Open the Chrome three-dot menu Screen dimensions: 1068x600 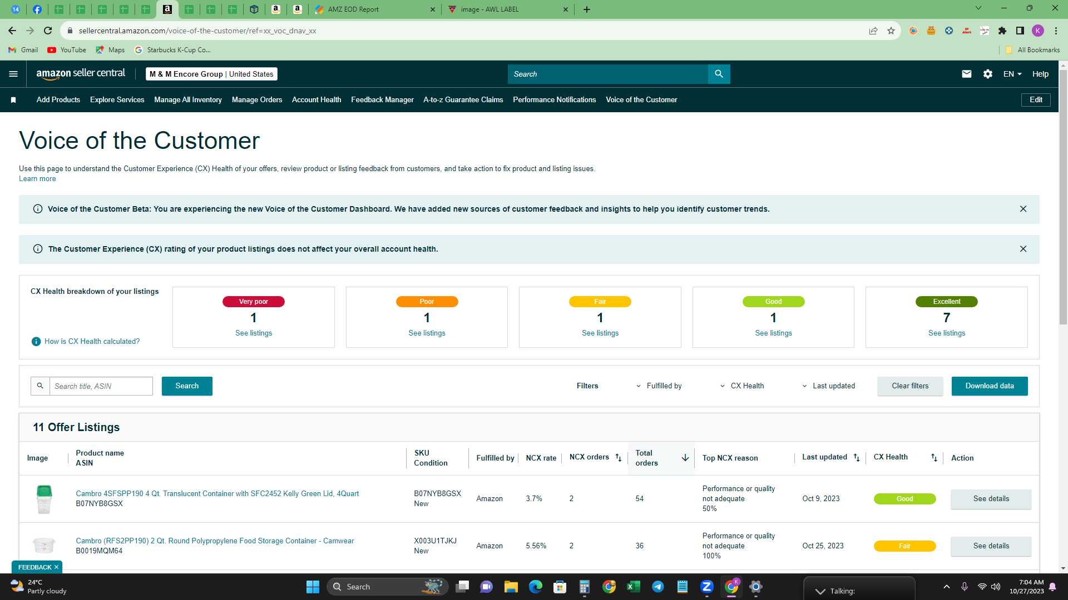pos(1056,31)
